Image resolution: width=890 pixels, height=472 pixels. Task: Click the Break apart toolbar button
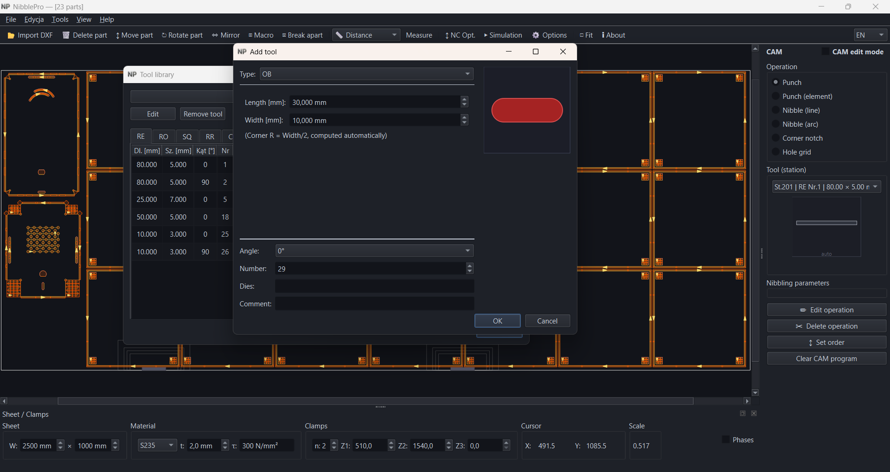pos(302,35)
